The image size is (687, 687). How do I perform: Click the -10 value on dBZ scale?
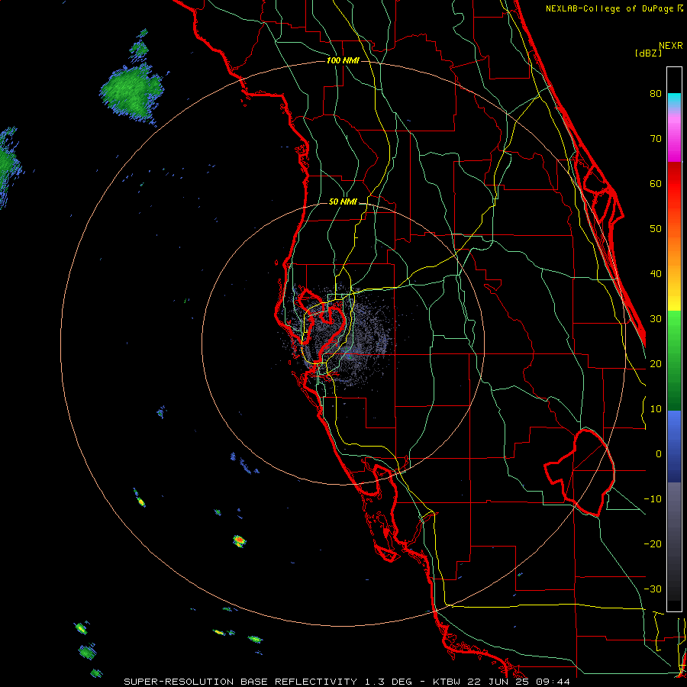653,498
